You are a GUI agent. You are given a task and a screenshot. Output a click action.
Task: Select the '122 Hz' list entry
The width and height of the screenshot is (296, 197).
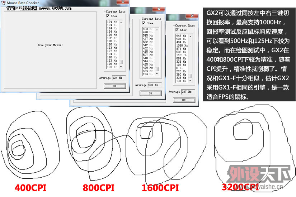(x=112, y=38)
